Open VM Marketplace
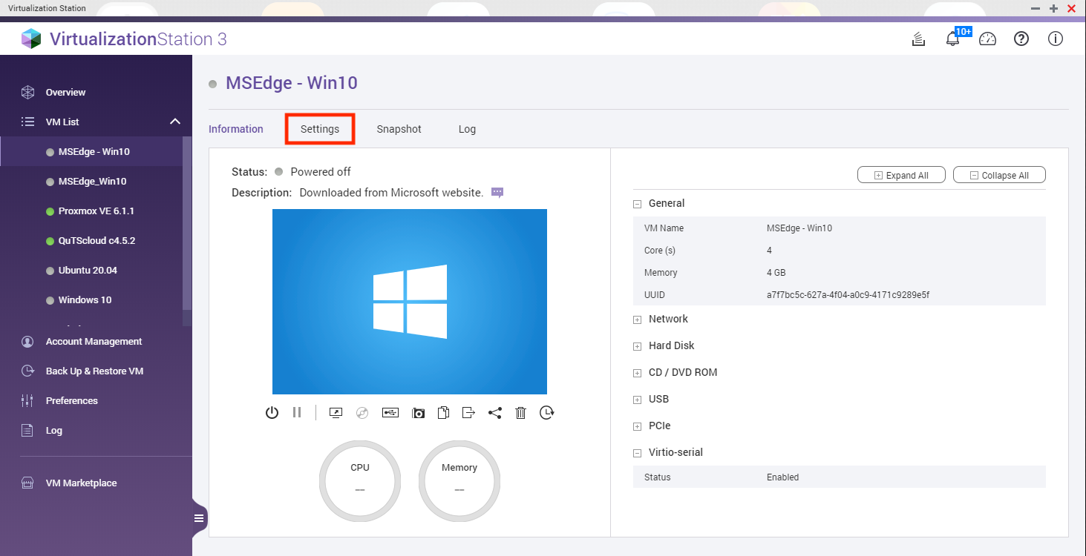Viewport: 1086px width, 556px height. [81, 483]
